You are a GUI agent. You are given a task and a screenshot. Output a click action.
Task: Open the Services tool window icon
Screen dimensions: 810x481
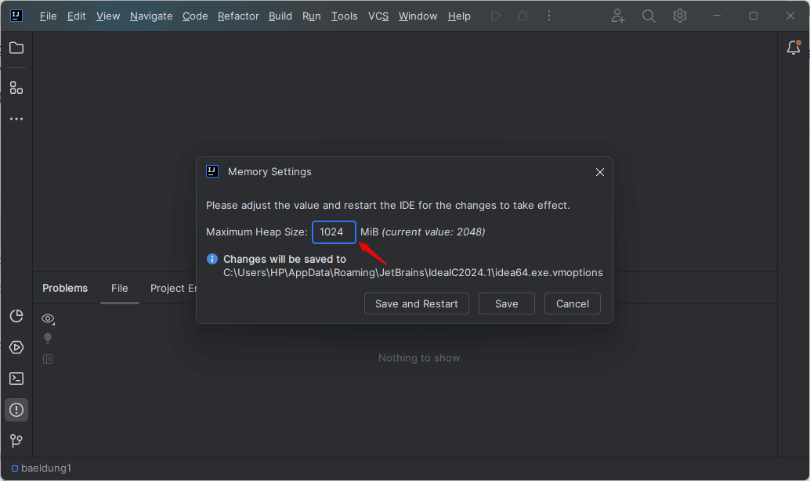(x=16, y=347)
